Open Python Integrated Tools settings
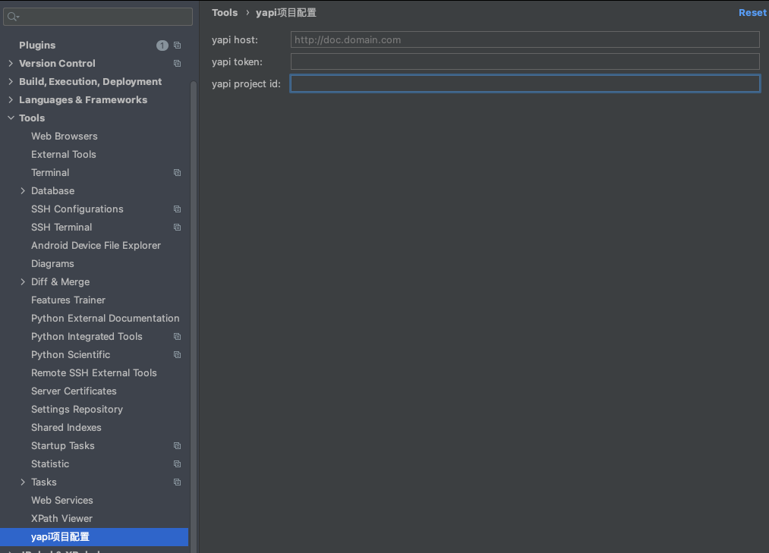The image size is (769, 553). (87, 336)
